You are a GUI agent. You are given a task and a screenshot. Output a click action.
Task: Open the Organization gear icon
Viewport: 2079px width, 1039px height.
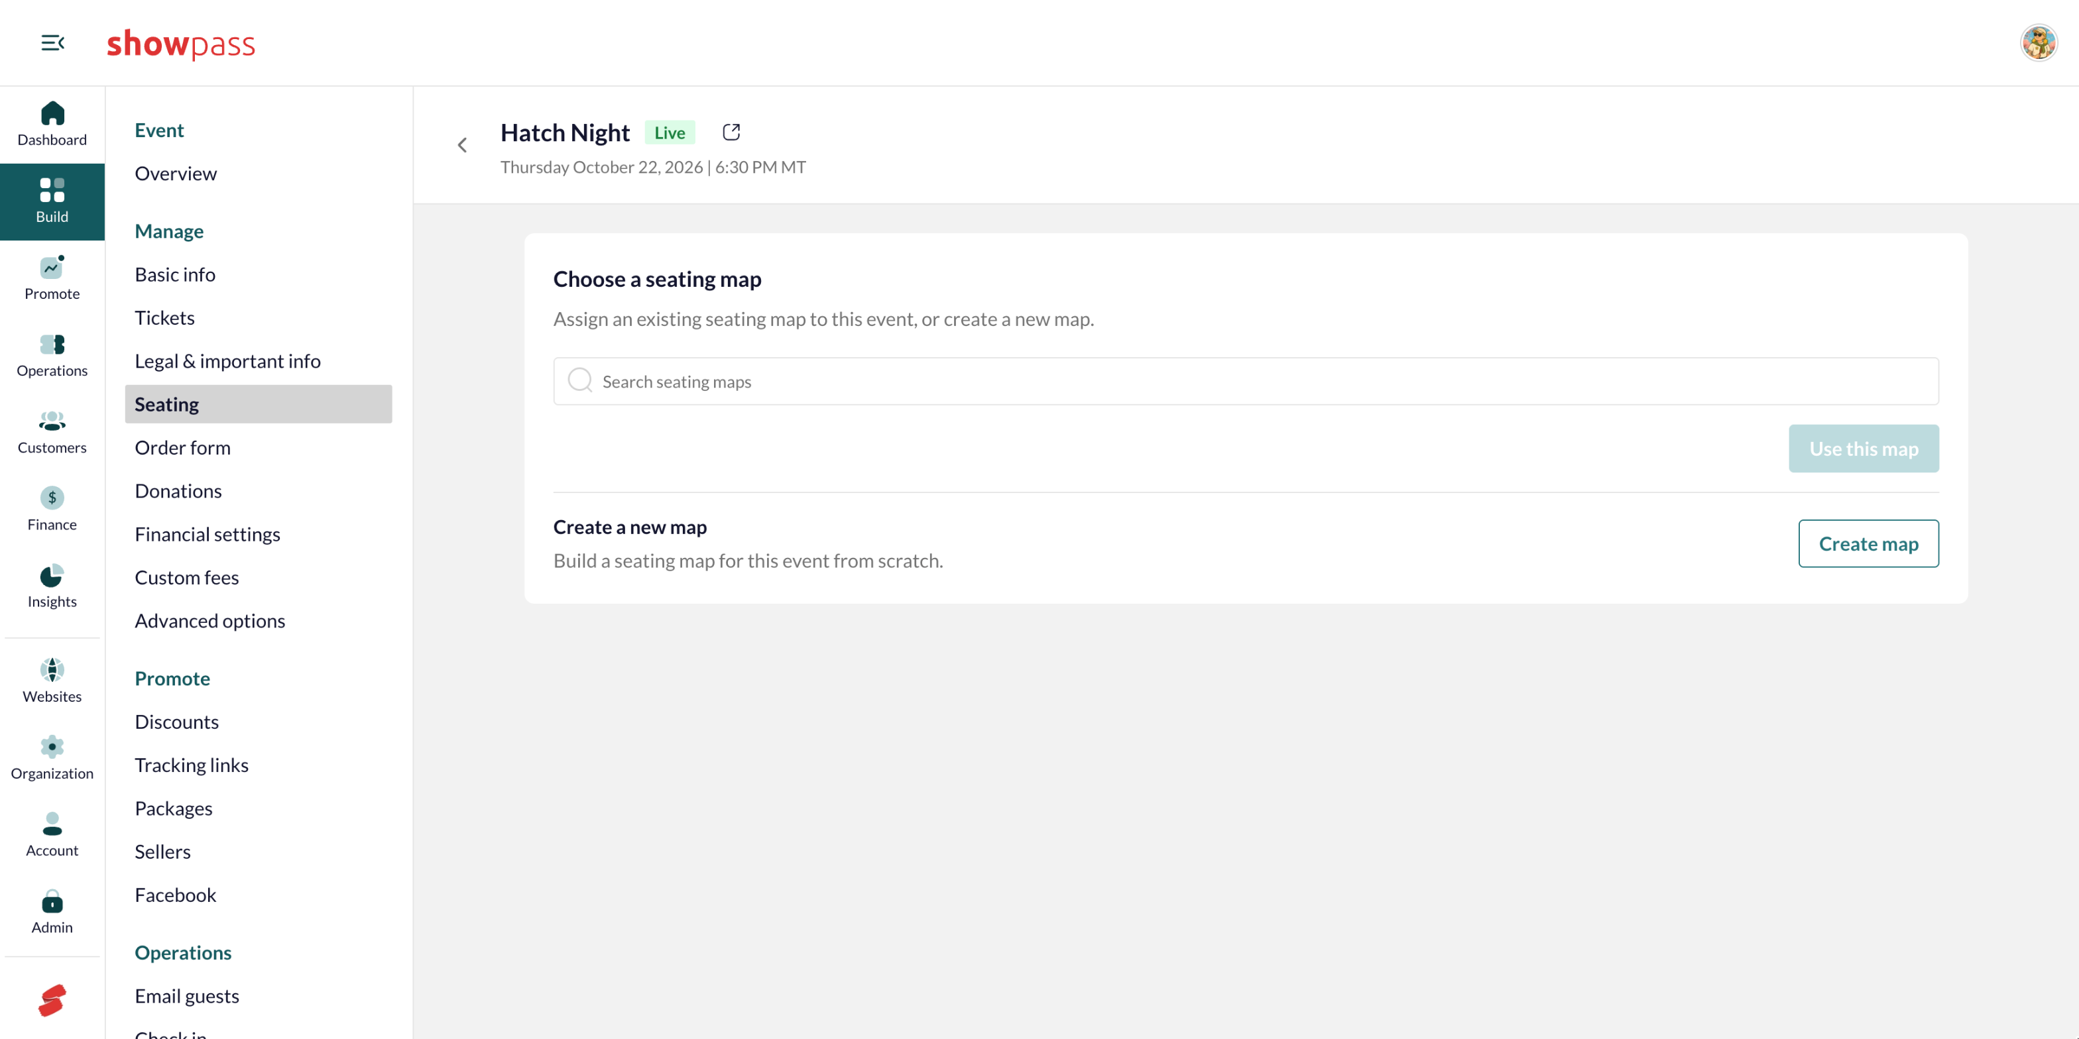(52, 747)
